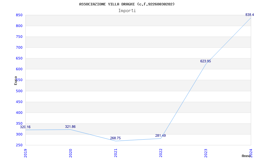Click the 400 y-axis tick label
This screenshot has width=254, height=159.
19,113
